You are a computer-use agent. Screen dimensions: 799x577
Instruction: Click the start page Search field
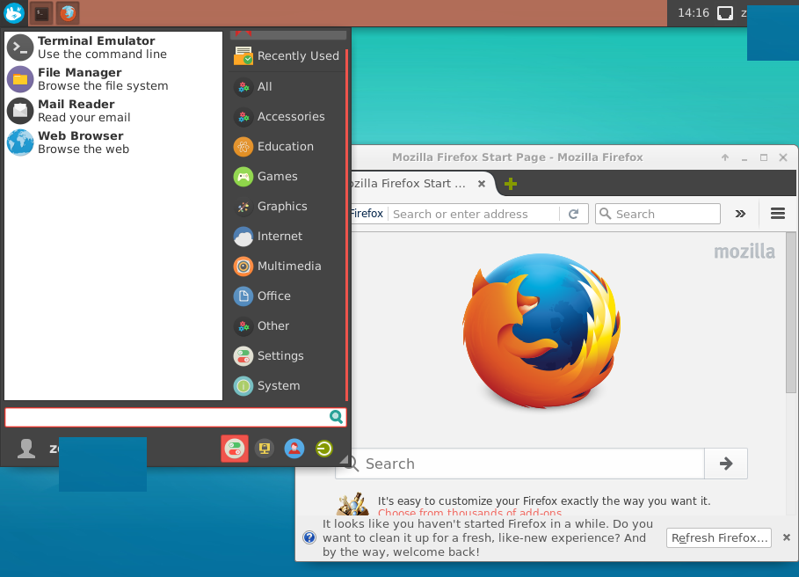click(x=519, y=464)
